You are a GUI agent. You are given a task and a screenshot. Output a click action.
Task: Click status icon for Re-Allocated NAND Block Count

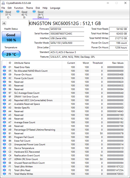tap(4, 71)
